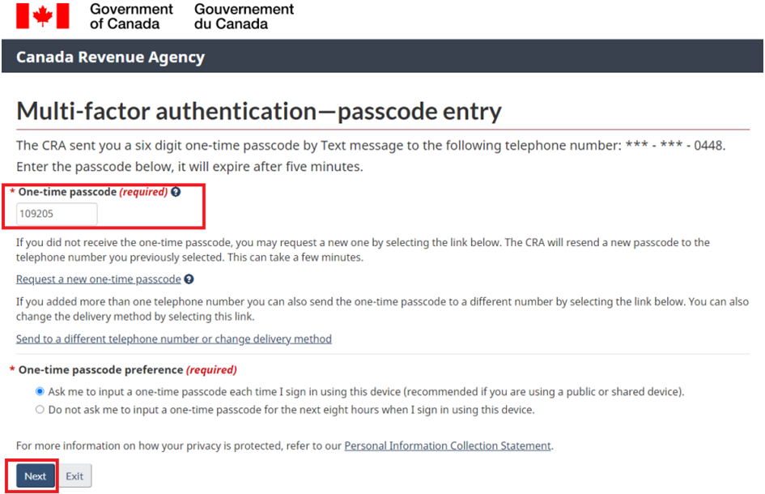Click the label text of the eight-hours option
Image resolution: width=765 pixels, height=494 pixels.
point(291,410)
